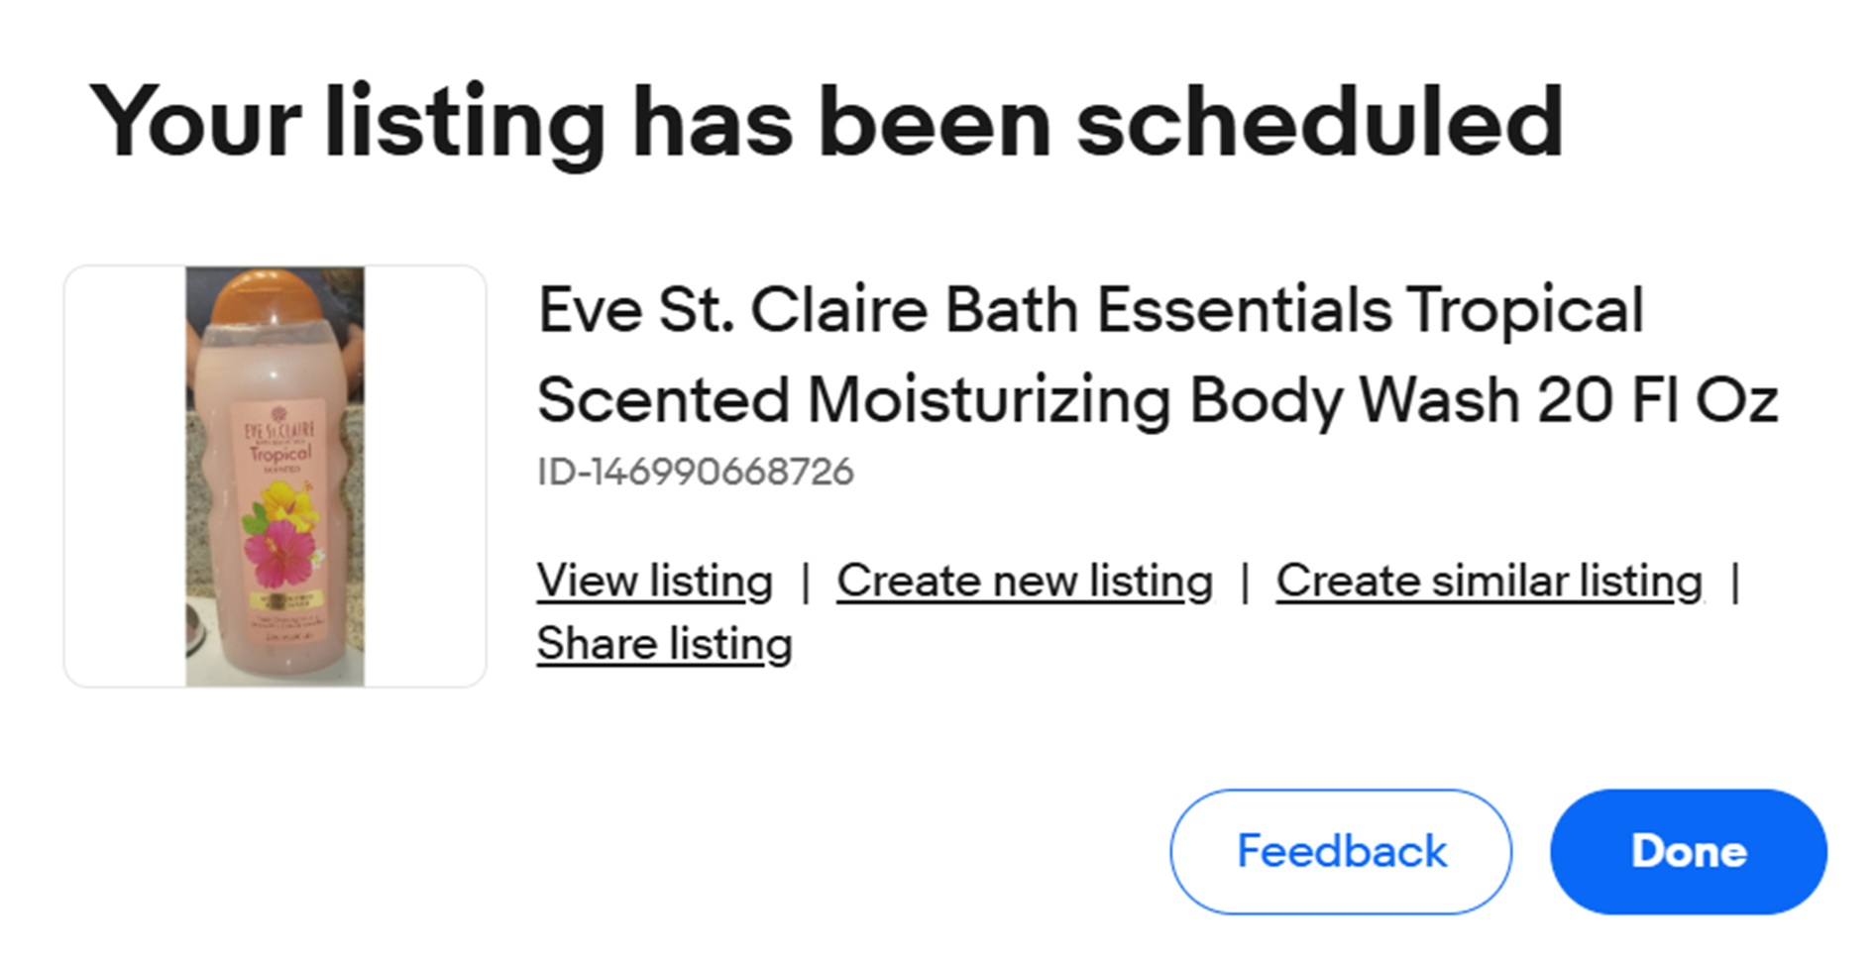Click the word 'scheduled' in the heading

click(1318, 123)
